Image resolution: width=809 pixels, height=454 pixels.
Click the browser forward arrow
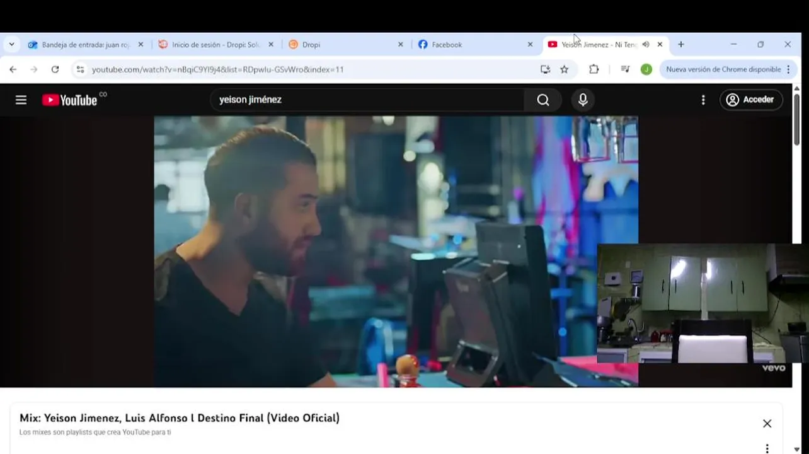pyautogui.click(x=34, y=69)
